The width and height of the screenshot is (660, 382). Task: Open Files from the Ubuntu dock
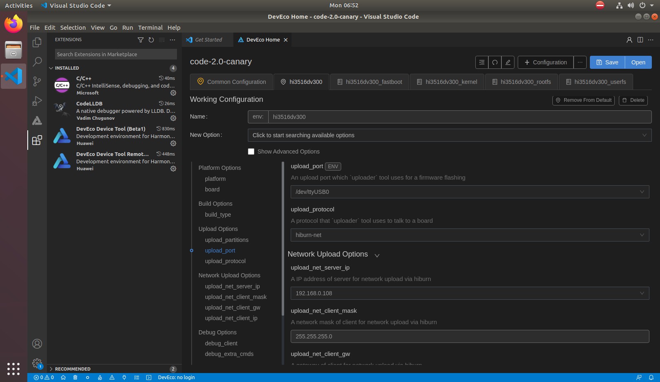point(13,50)
